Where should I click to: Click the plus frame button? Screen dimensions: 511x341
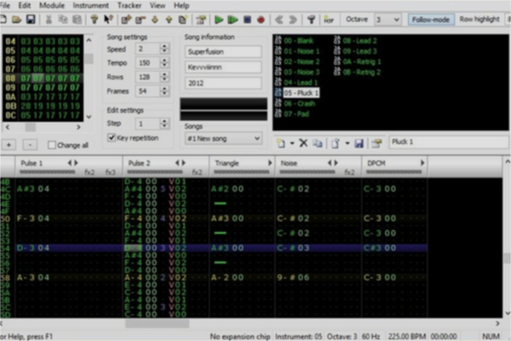tap(9, 145)
